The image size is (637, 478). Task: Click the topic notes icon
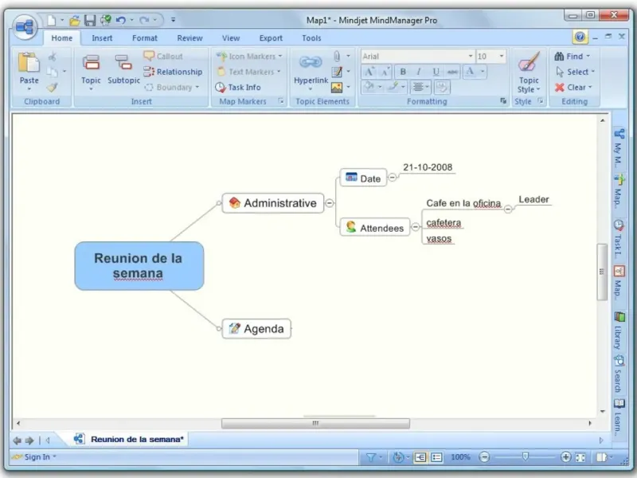pos(337,72)
